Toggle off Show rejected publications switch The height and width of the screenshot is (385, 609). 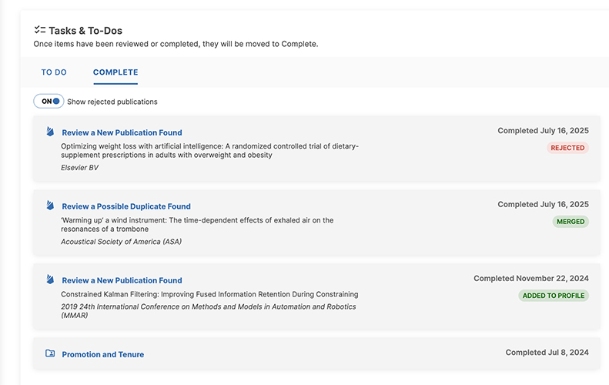49,101
